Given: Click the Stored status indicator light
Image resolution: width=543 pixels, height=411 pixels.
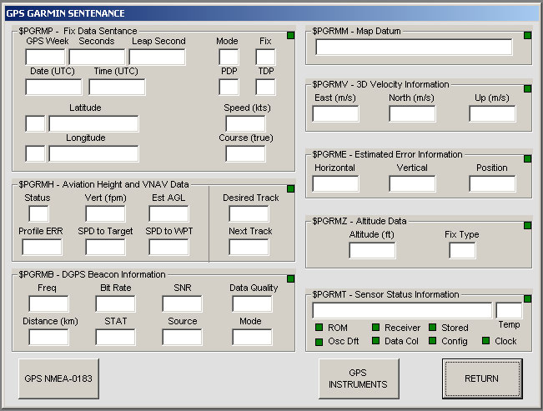Looking at the screenshot, I should tap(433, 327).
